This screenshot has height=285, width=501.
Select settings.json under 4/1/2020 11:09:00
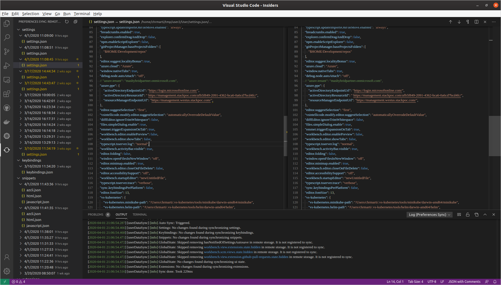(x=36, y=41)
